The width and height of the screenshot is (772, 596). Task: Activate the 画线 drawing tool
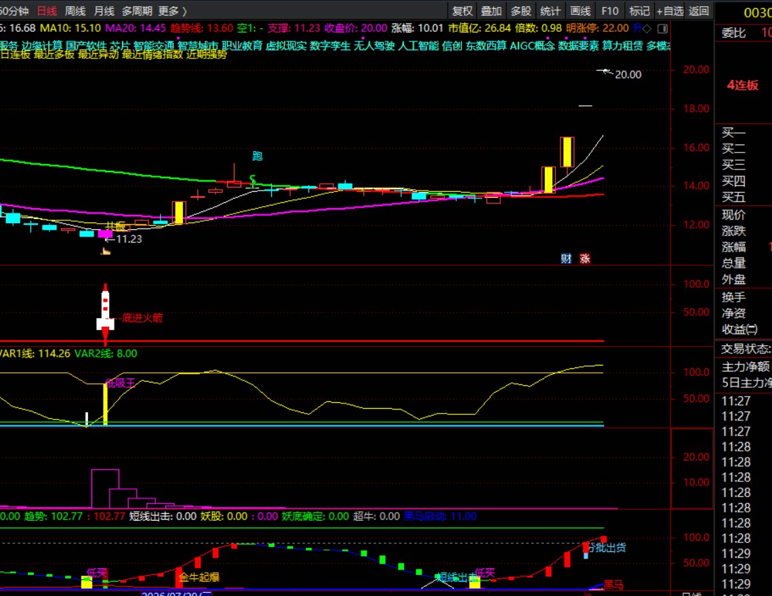coord(580,11)
